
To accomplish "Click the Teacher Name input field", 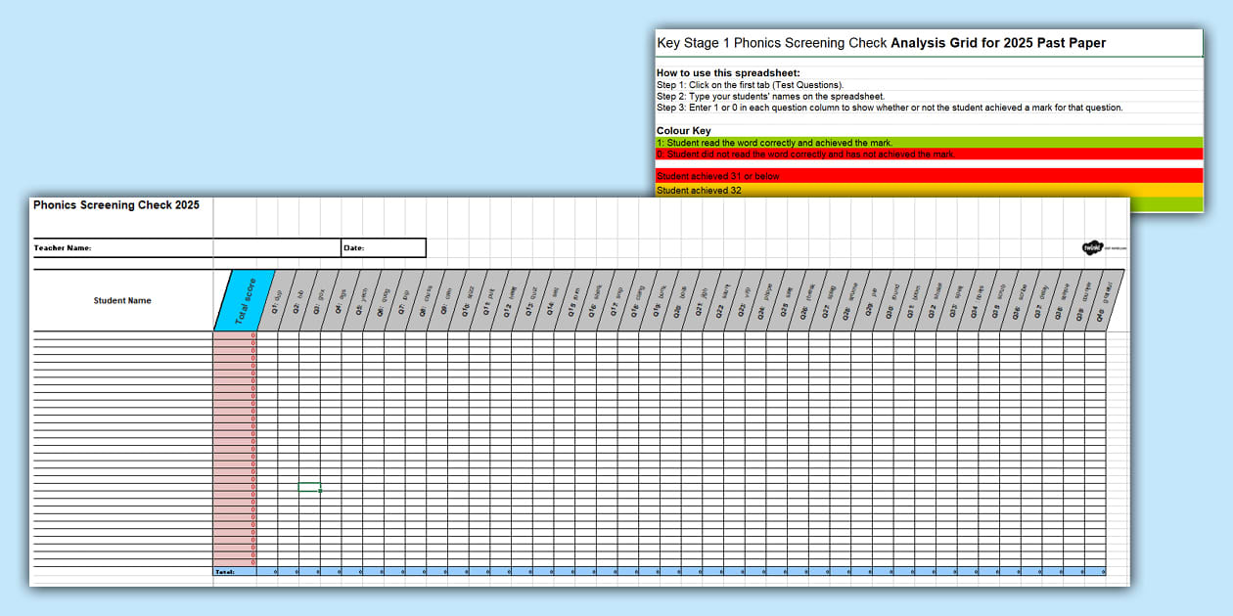I will click(x=274, y=247).
